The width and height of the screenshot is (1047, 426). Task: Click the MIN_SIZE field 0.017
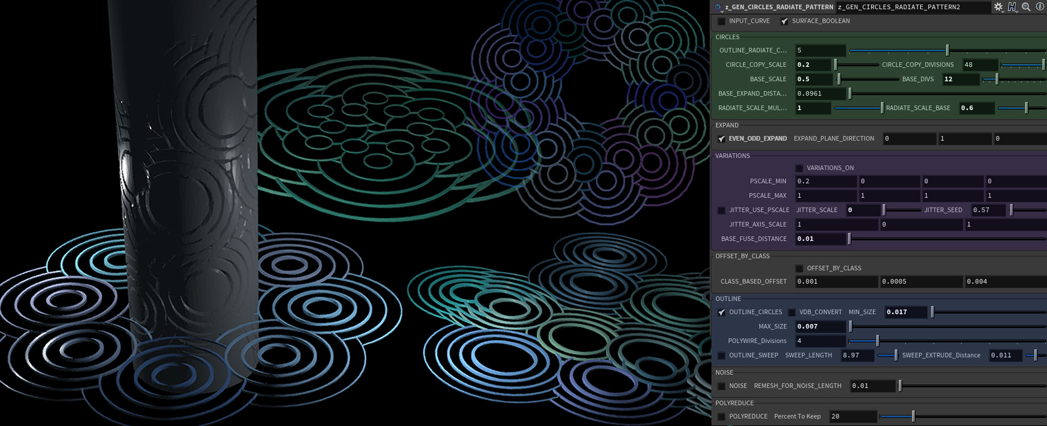tap(906, 312)
